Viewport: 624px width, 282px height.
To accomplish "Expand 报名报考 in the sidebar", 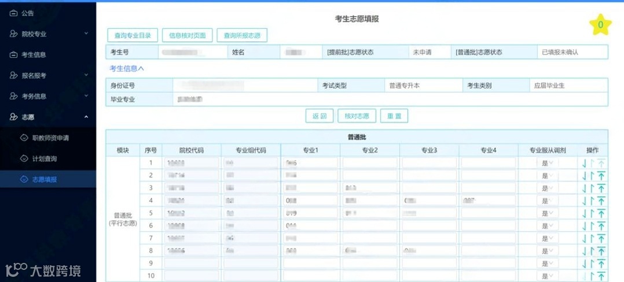I will click(x=47, y=76).
